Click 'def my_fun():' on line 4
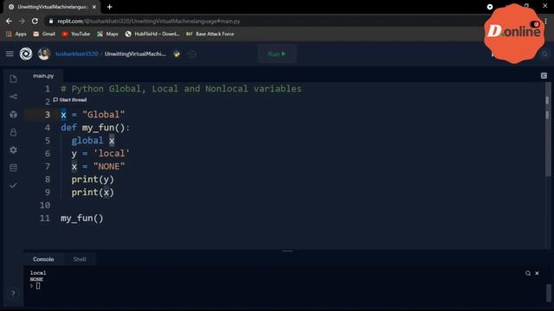 [95, 128]
